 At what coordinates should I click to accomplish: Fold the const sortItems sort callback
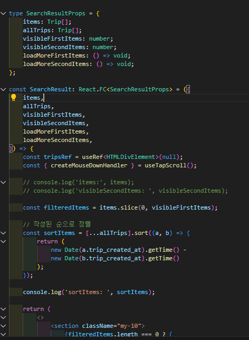point(3,233)
